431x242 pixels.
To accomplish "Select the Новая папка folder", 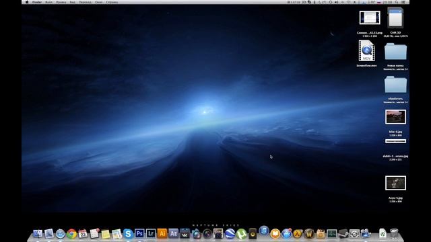I will [395, 51].
